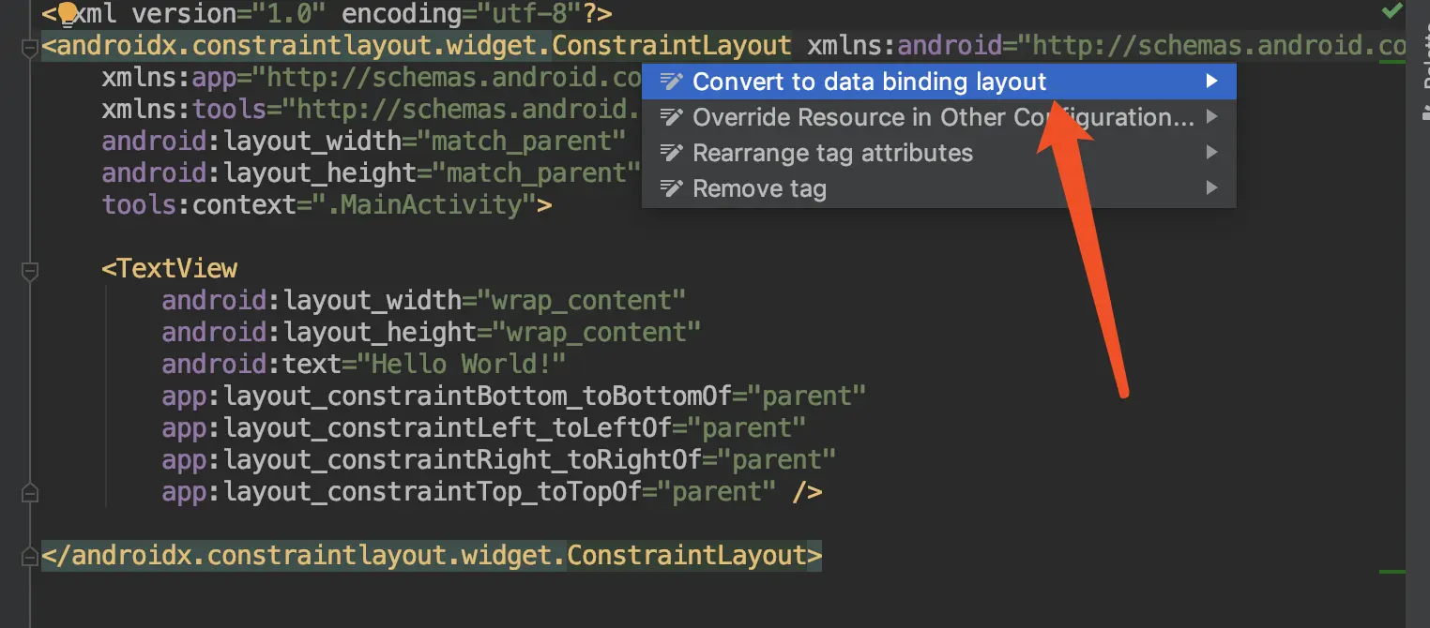Click the xmlns:android attribute on root tag

click(x=1106, y=46)
